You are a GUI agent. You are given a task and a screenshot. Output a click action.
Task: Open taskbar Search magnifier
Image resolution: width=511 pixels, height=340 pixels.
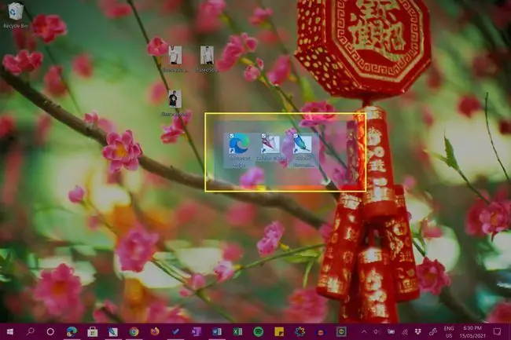click(31, 331)
